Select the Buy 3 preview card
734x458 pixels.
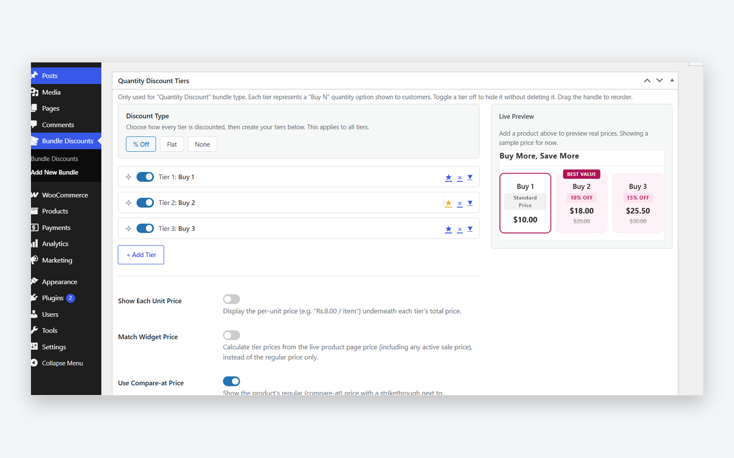click(x=638, y=203)
